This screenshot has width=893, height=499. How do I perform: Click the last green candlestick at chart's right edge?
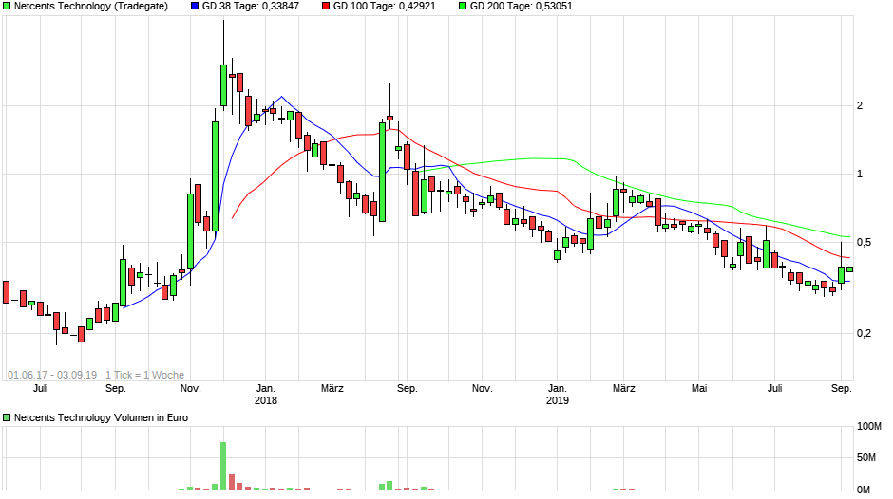(849, 269)
